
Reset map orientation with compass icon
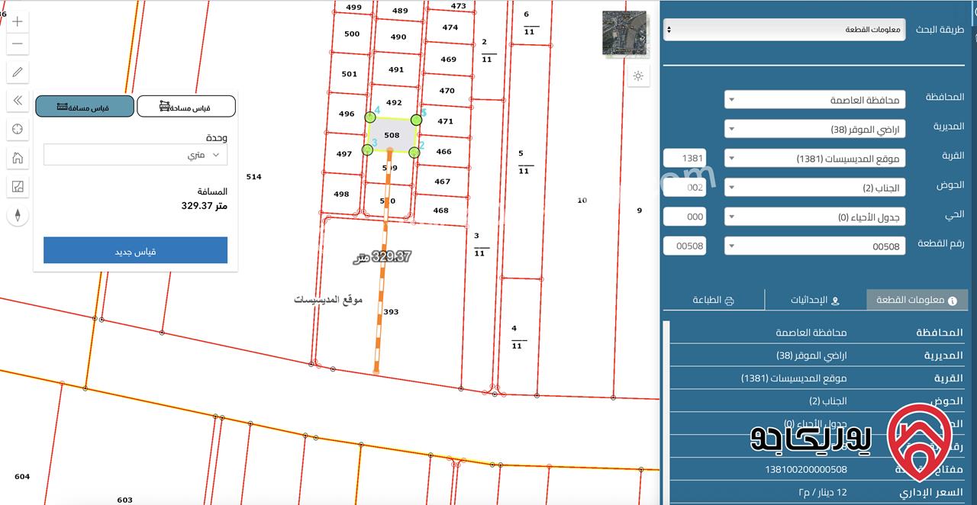pyautogui.click(x=18, y=215)
